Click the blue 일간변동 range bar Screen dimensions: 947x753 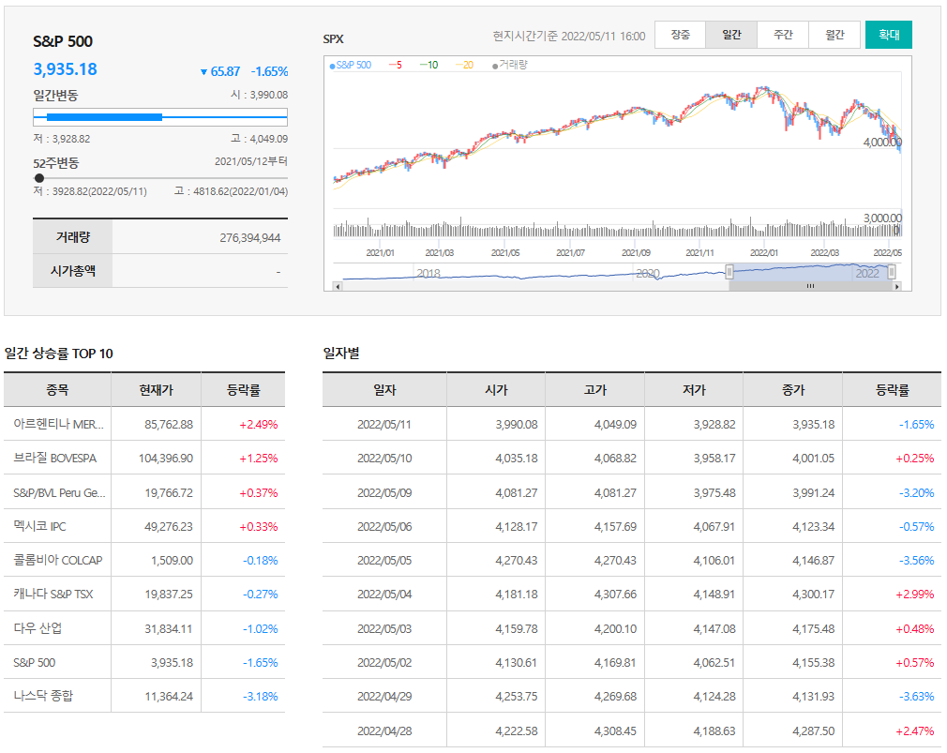tap(104, 117)
